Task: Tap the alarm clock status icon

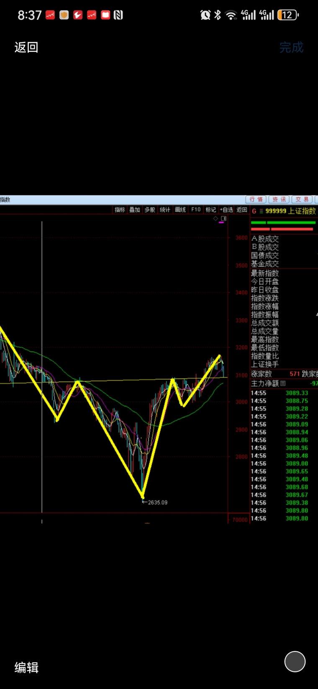Action: point(205,15)
